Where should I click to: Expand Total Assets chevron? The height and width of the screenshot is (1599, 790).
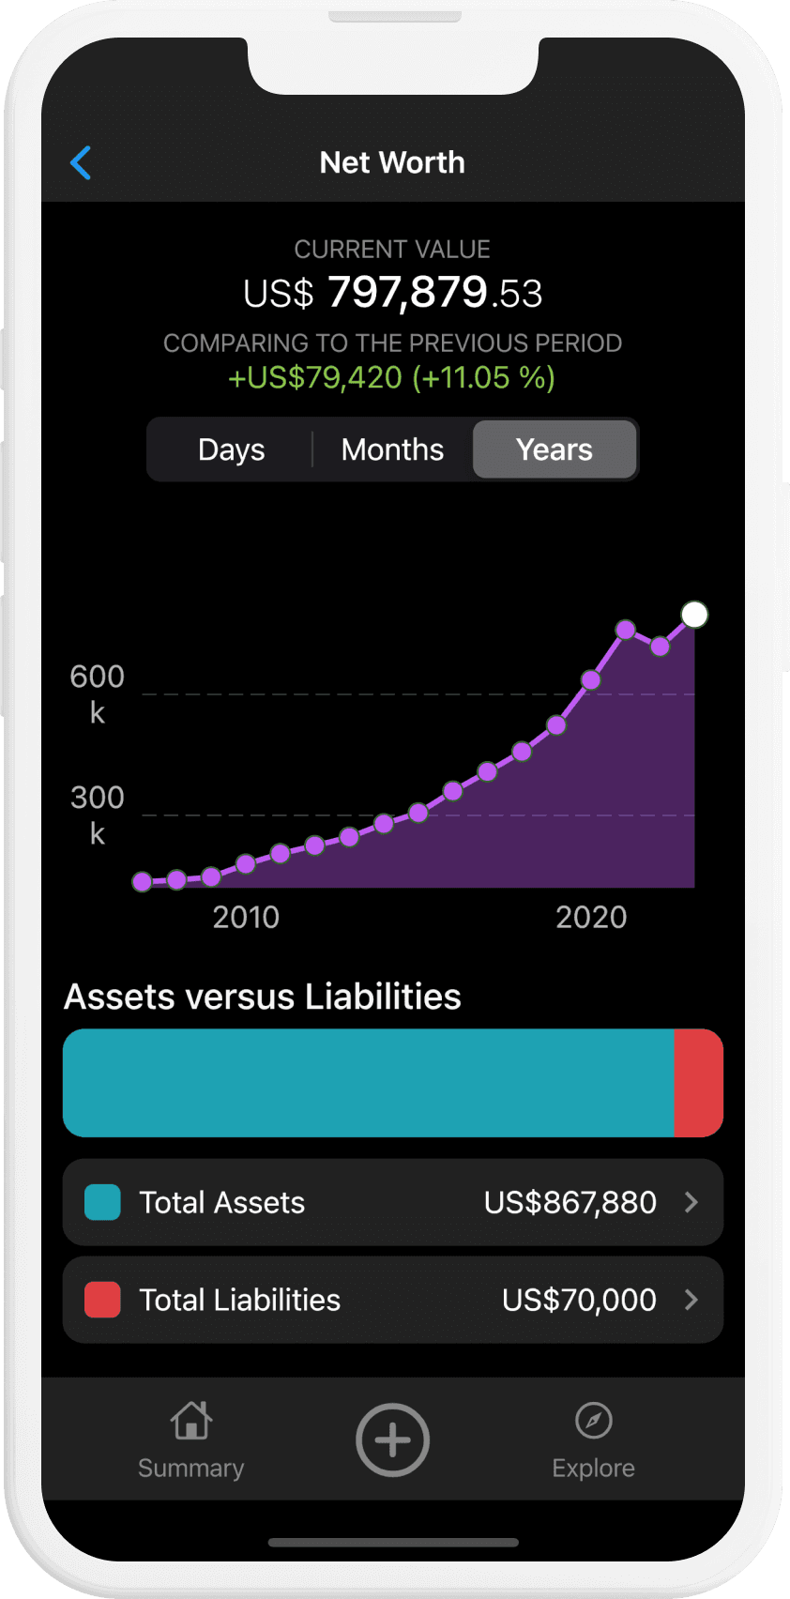click(x=691, y=1202)
